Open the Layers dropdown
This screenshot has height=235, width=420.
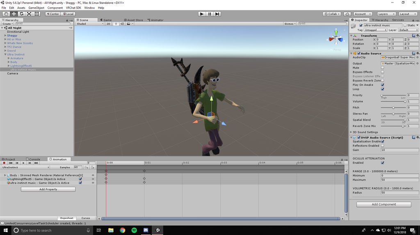[x=386, y=14]
